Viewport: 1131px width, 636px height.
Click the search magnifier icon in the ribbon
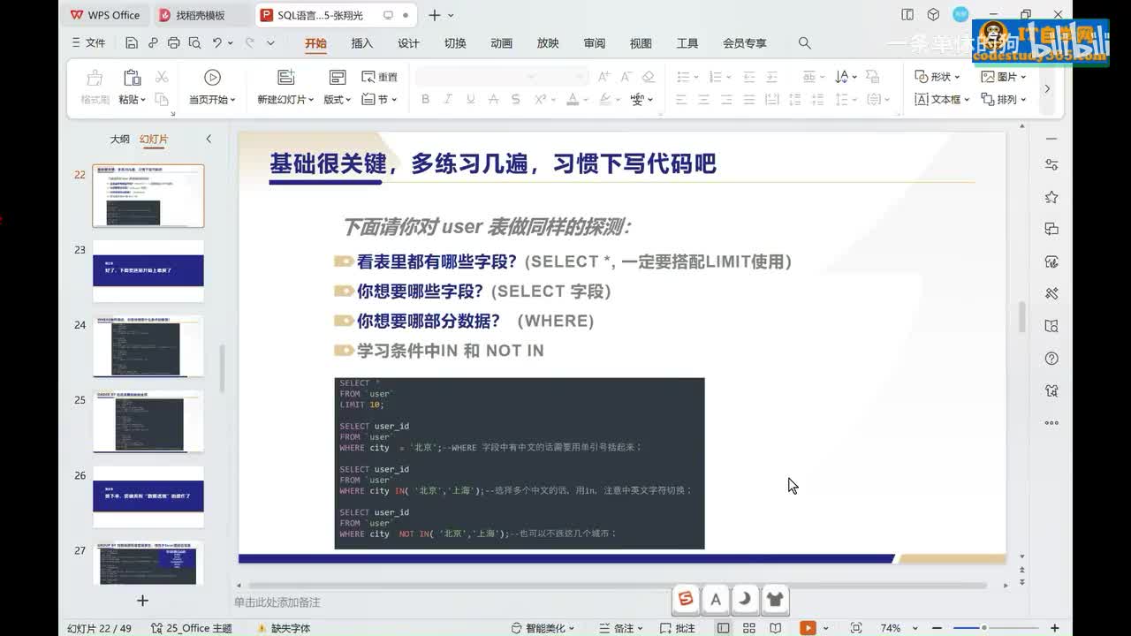click(804, 42)
